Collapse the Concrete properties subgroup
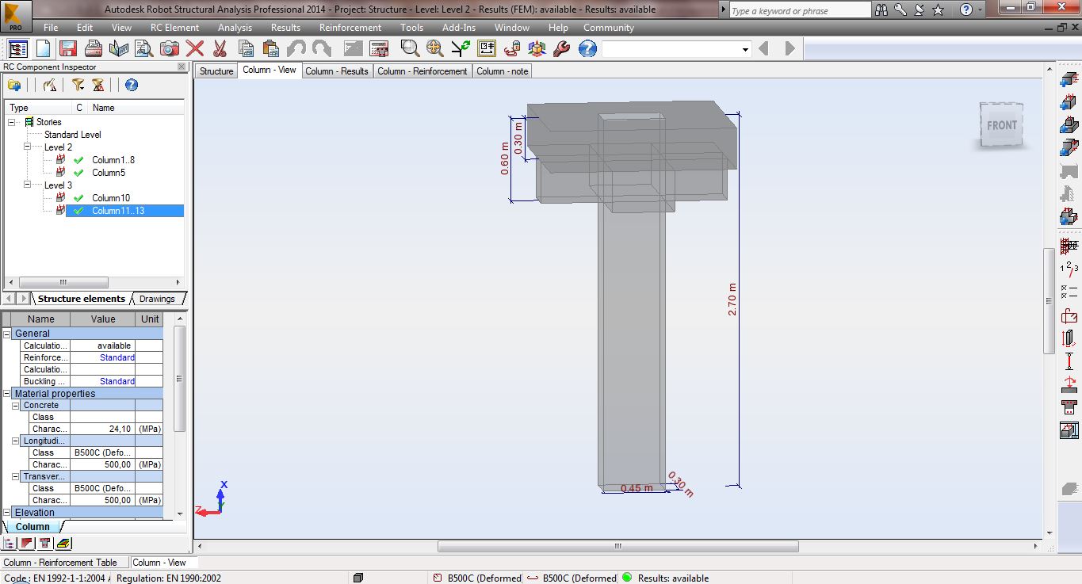Screen dimensions: 1082x584 pyautogui.click(x=16, y=406)
